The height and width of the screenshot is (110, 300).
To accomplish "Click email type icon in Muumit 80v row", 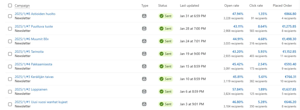I will 144,41.
